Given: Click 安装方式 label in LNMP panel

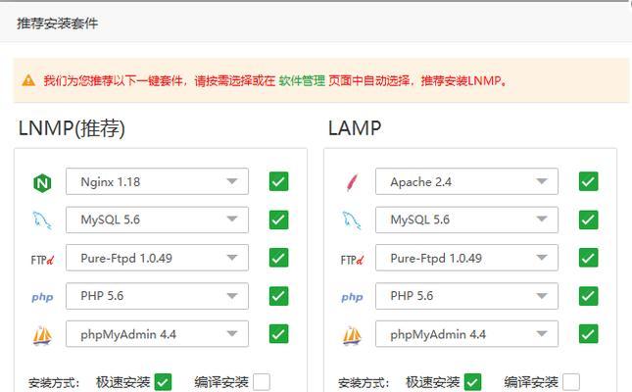Looking at the screenshot, I should click(54, 382).
